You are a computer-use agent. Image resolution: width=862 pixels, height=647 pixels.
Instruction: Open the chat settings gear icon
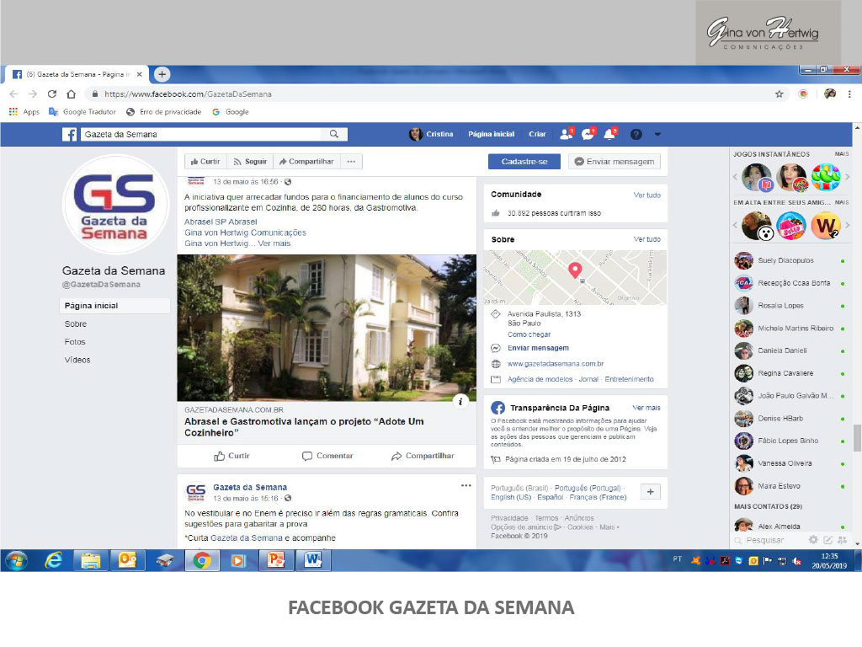pyautogui.click(x=813, y=540)
